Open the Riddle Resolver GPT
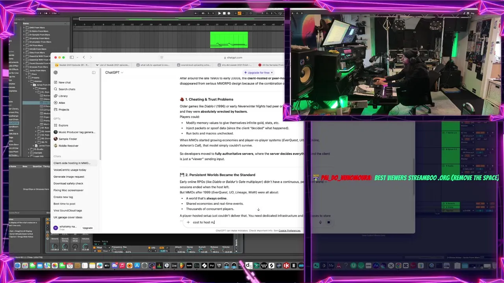The width and height of the screenshot is (504, 283). click(x=69, y=146)
